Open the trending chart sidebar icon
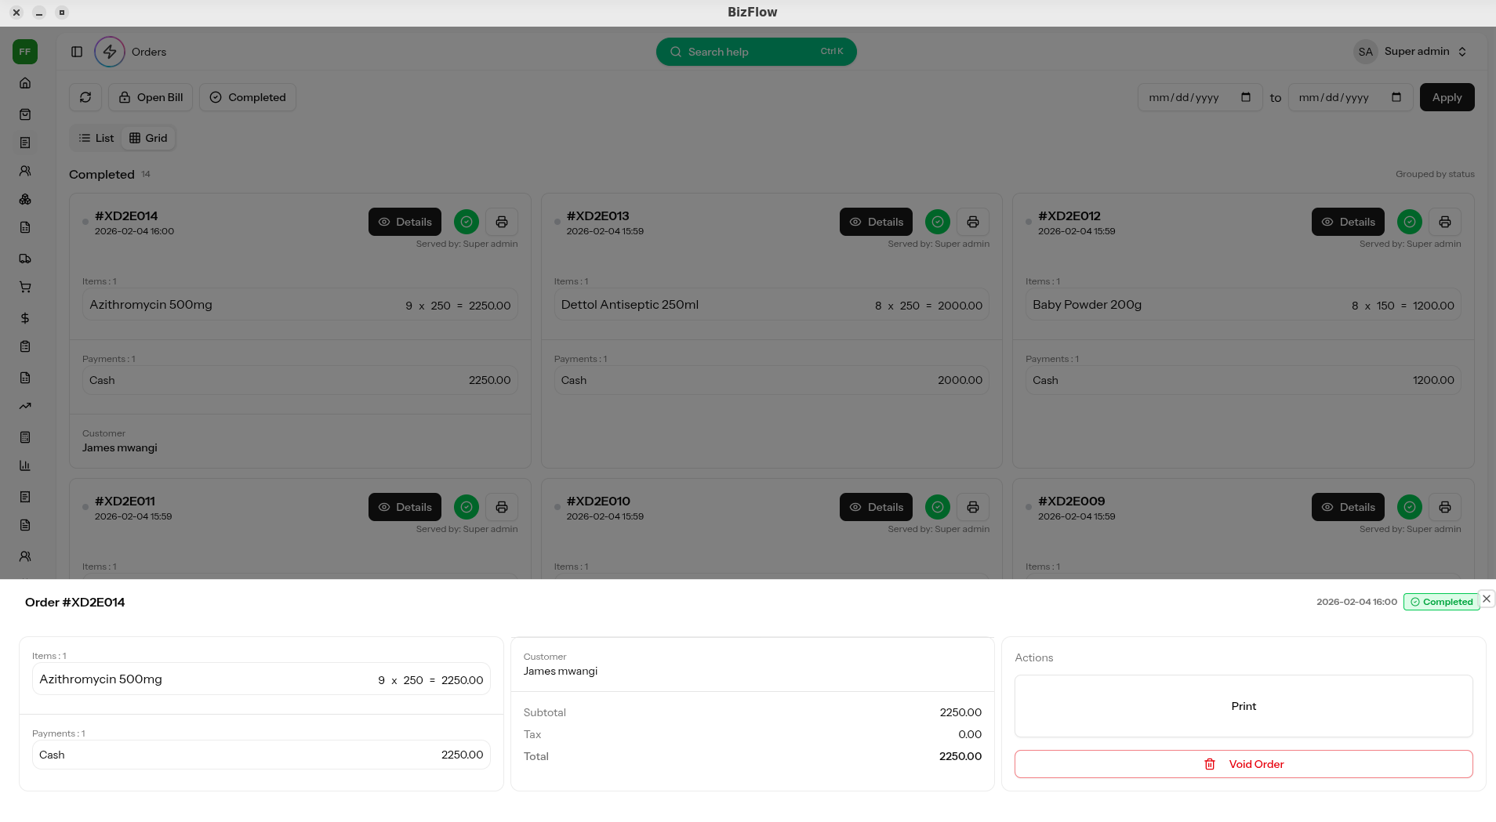 point(25,406)
